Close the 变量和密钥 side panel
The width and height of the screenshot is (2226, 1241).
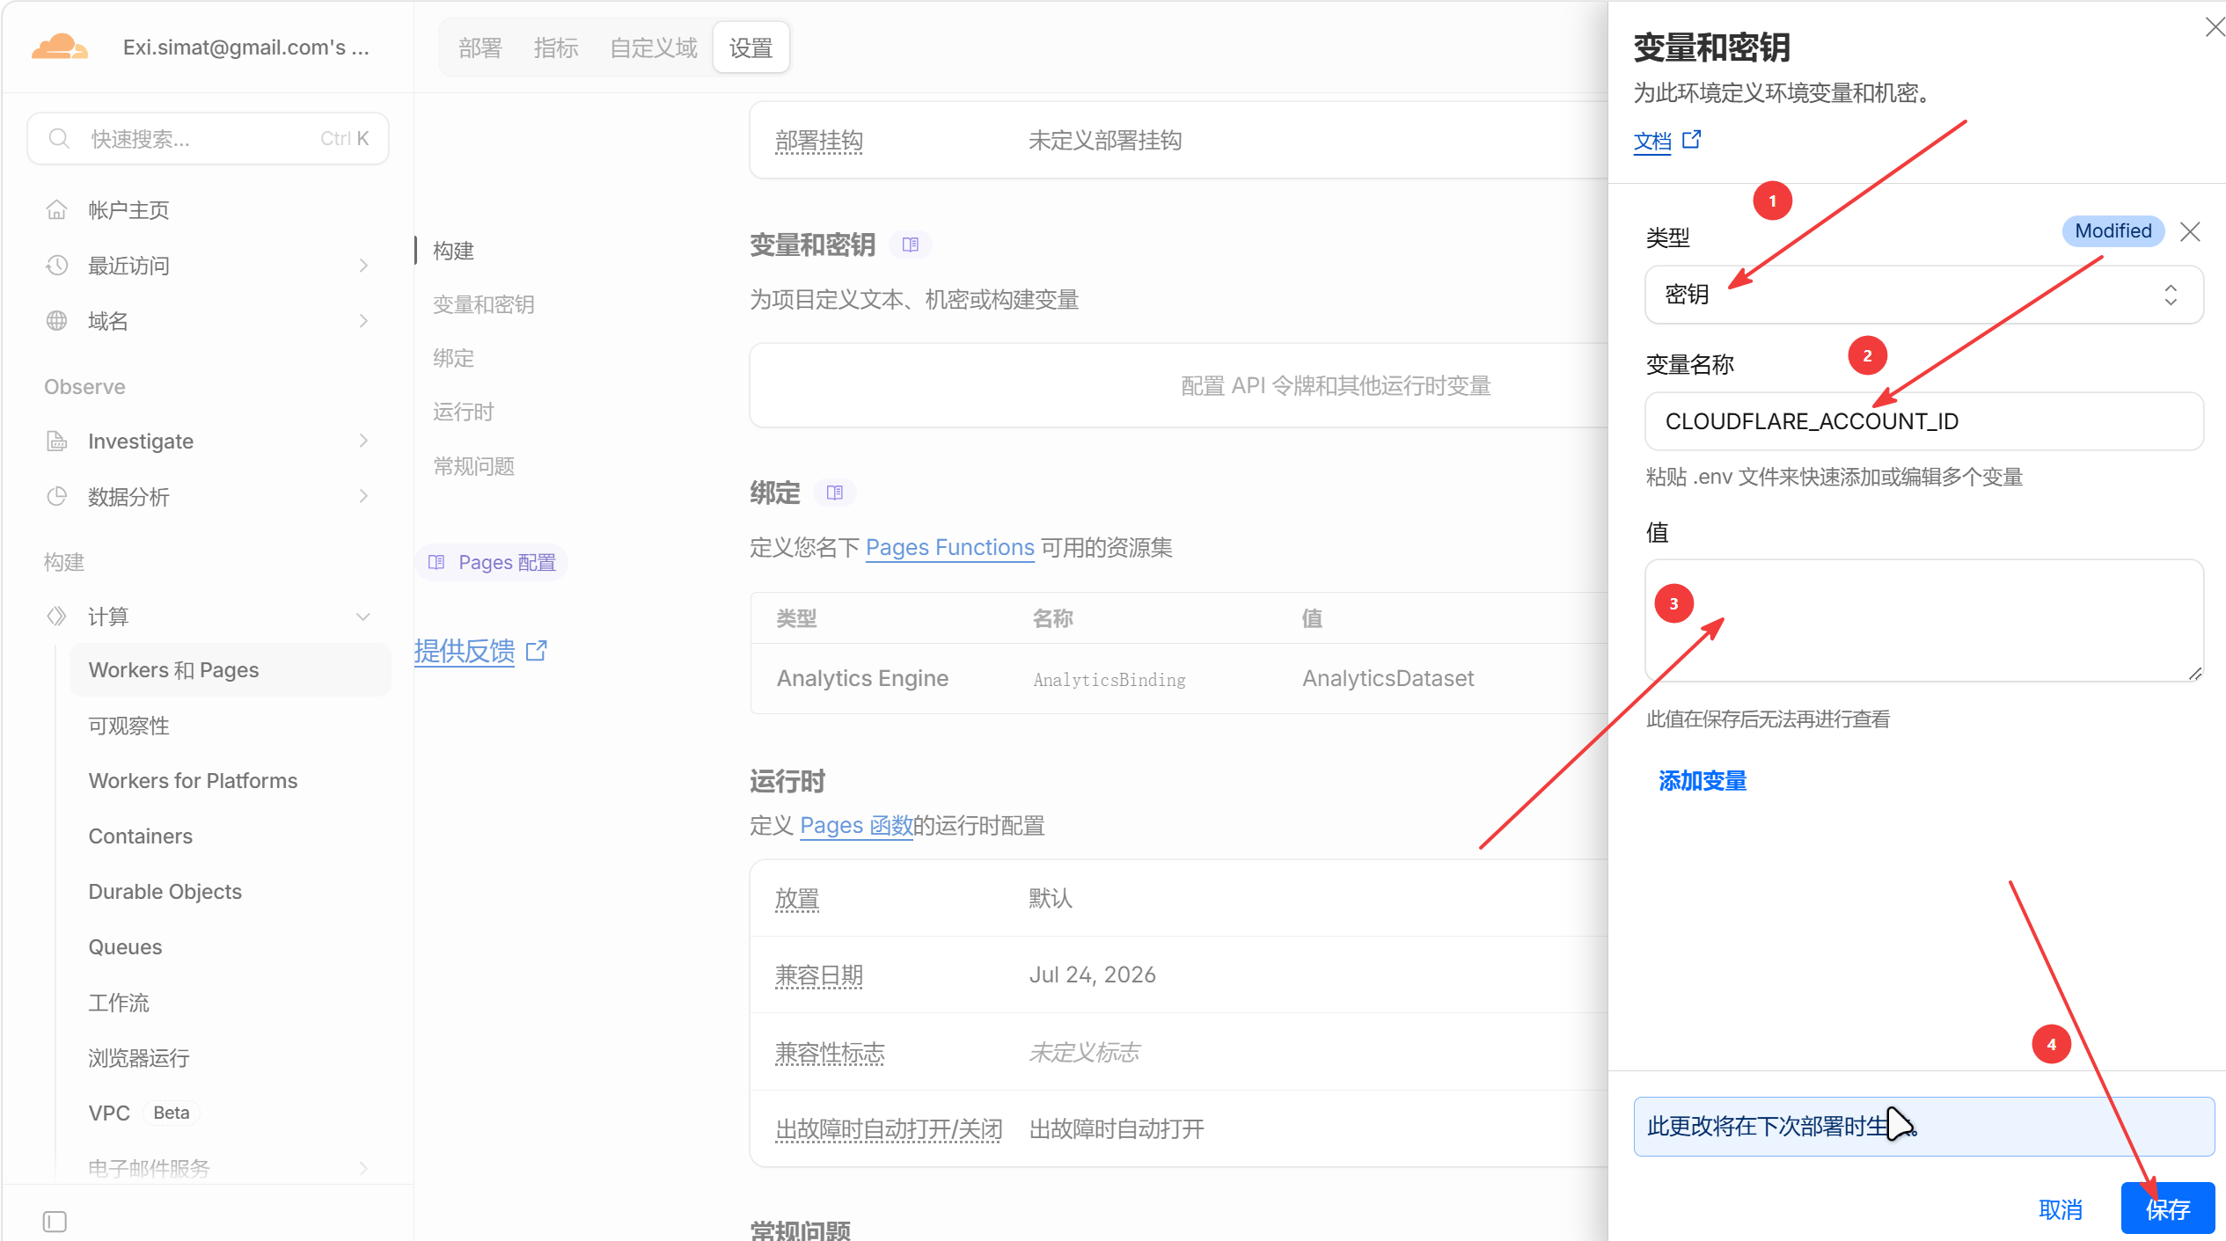coord(2214,27)
